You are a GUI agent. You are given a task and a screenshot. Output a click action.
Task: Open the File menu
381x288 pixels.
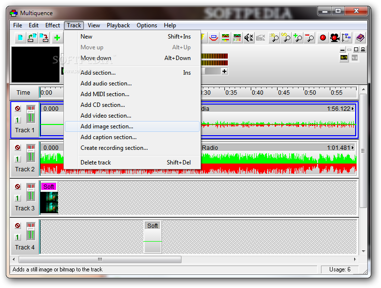18,25
